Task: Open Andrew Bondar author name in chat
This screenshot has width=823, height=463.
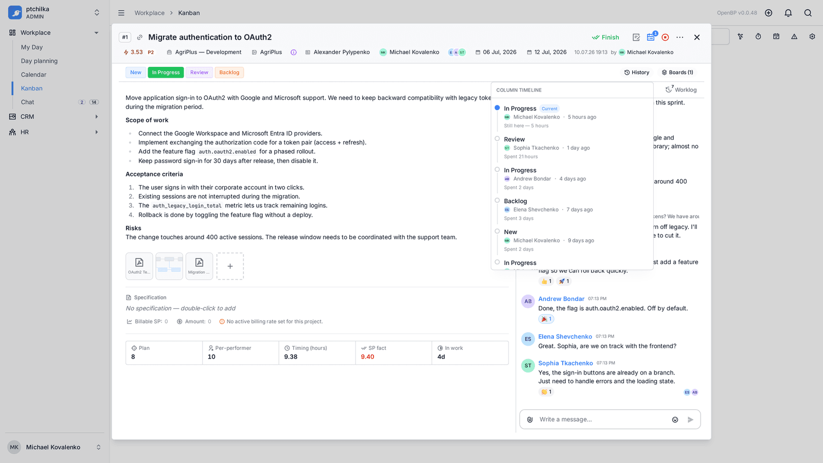Action: click(x=561, y=299)
